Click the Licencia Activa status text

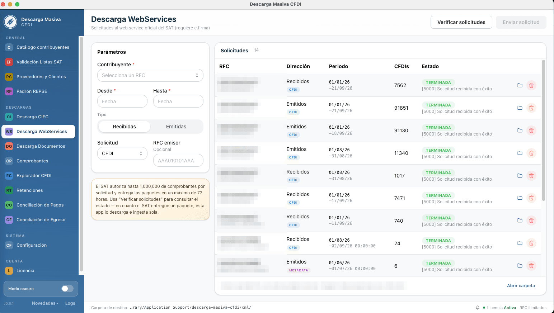[501, 308]
